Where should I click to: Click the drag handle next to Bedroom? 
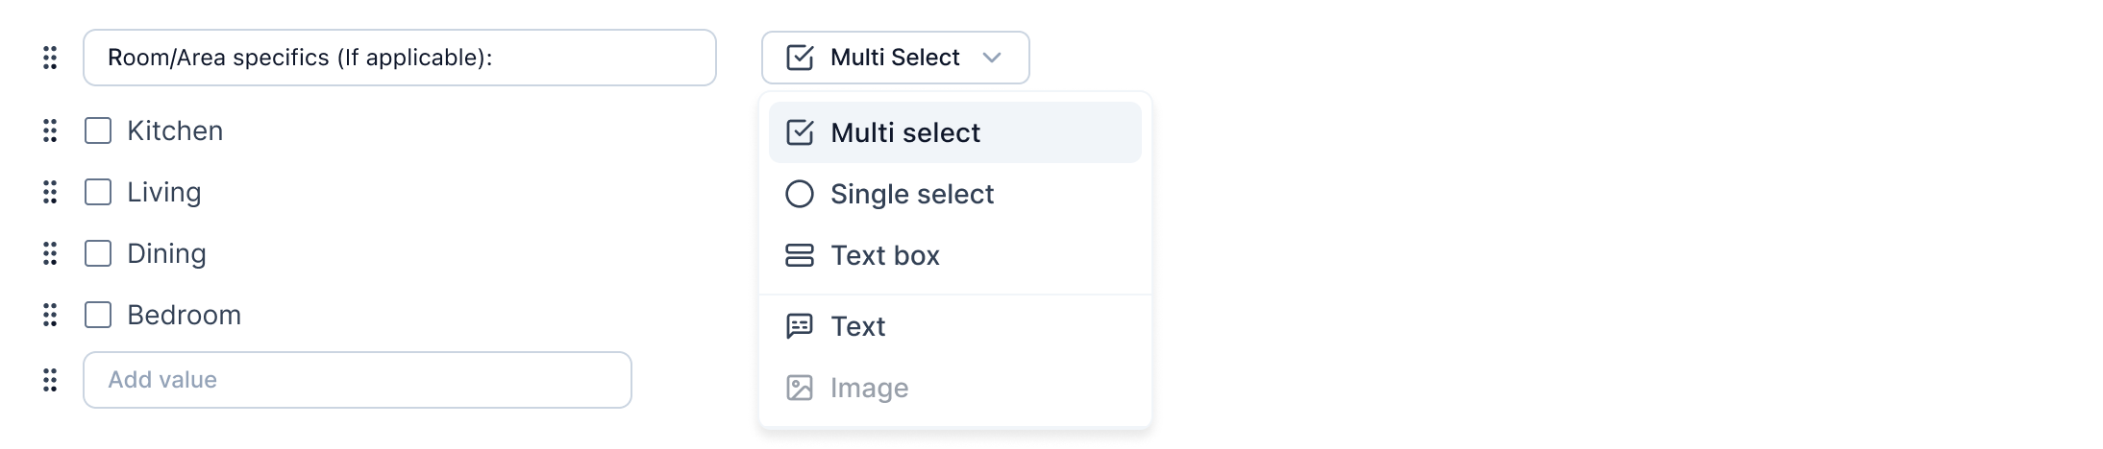pyautogui.click(x=50, y=315)
